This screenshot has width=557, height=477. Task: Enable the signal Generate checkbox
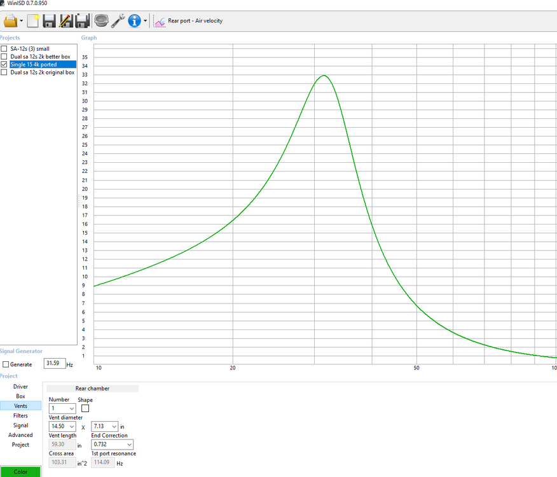point(6,364)
